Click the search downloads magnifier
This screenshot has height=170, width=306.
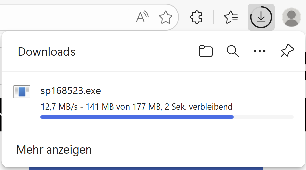pyautogui.click(x=232, y=51)
